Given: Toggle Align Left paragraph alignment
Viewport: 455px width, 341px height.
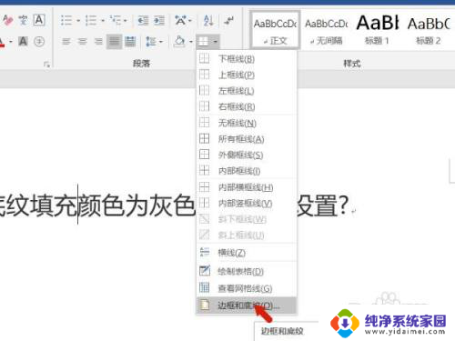Looking at the screenshot, I should (x=66, y=41).
